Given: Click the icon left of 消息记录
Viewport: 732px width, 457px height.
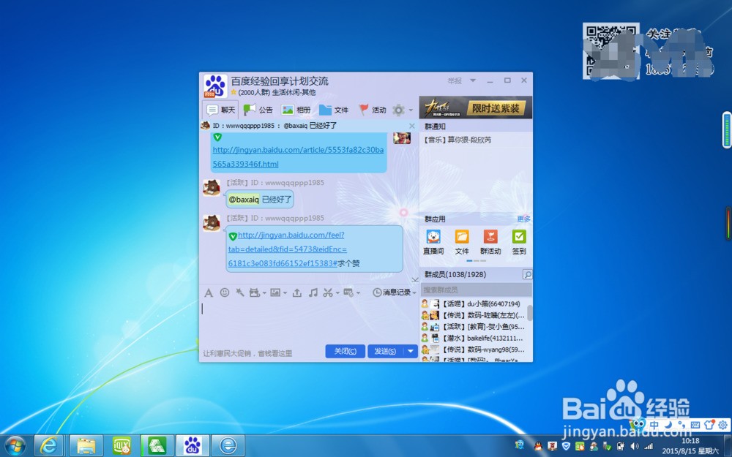Looking at the screenshot, I should coord(348,292).
